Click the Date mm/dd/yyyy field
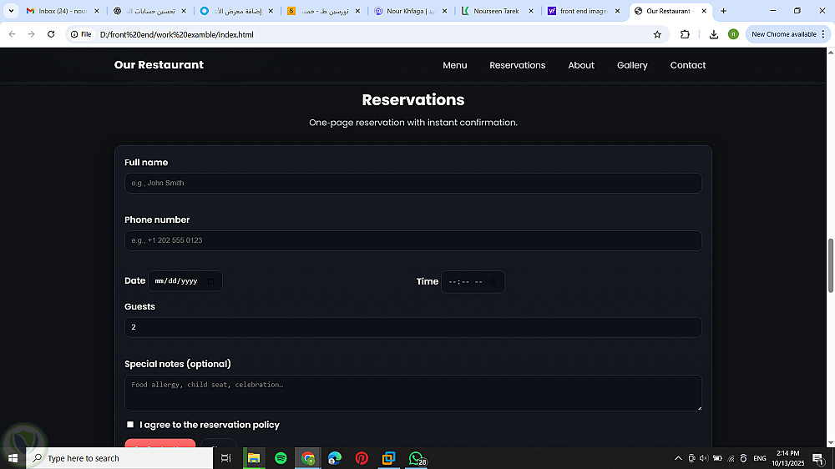The height and width of the screenshot is (469, 835). [185, 280]
